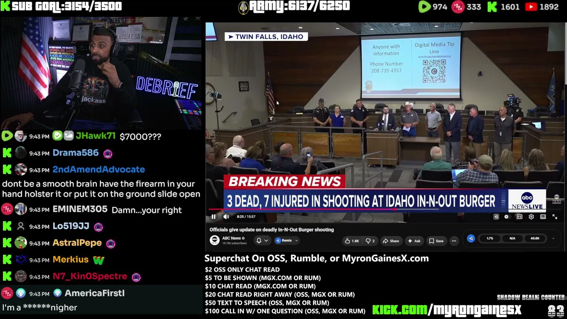Click the Superchat On OSS, Rumble heading
This screenshot has width=567, height=319.
point(316,258)
